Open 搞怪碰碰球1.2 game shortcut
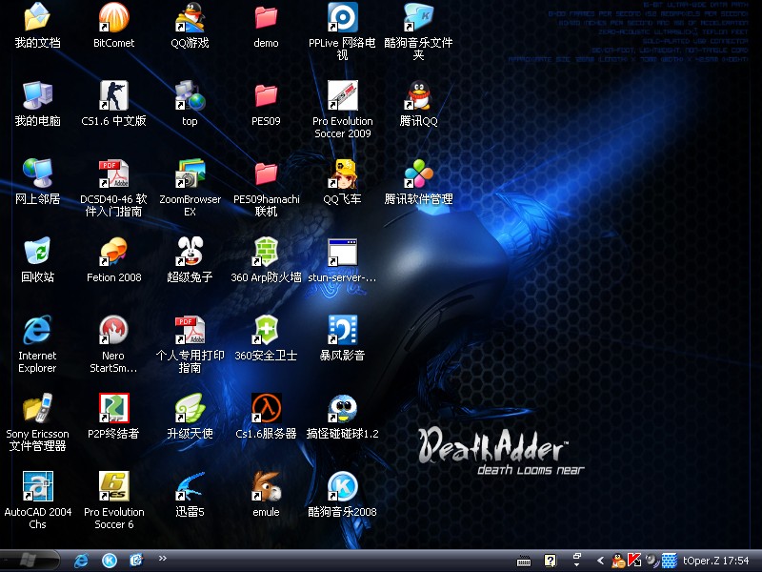Image resolution: width=762 pixels, height=572 pixels. [x=342, y=409]
